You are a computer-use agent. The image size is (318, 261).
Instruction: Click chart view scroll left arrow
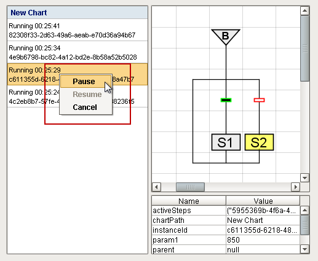click(x=157, y=187)
